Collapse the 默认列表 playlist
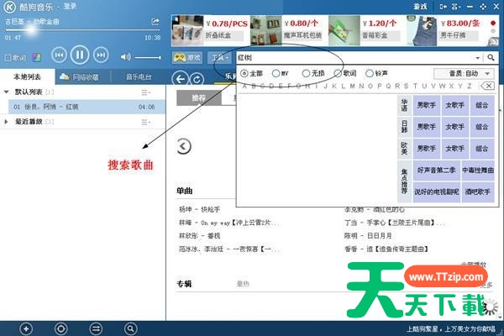The height and width of the screenshot is (336, 504). tap(6, 92)
